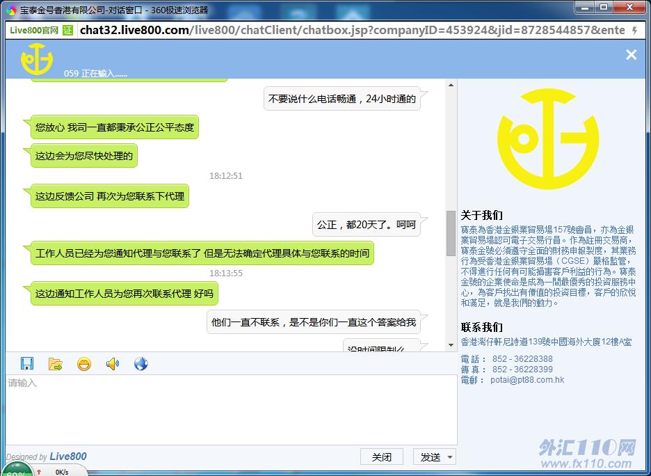Click the message input field 请输入
This screenshot has width=651, height=476.
pos(231,410)
